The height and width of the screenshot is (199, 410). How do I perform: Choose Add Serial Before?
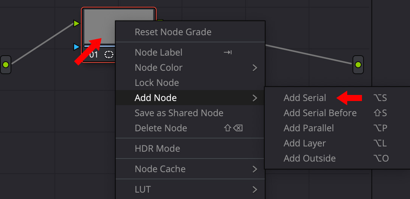tap(320, 113)
